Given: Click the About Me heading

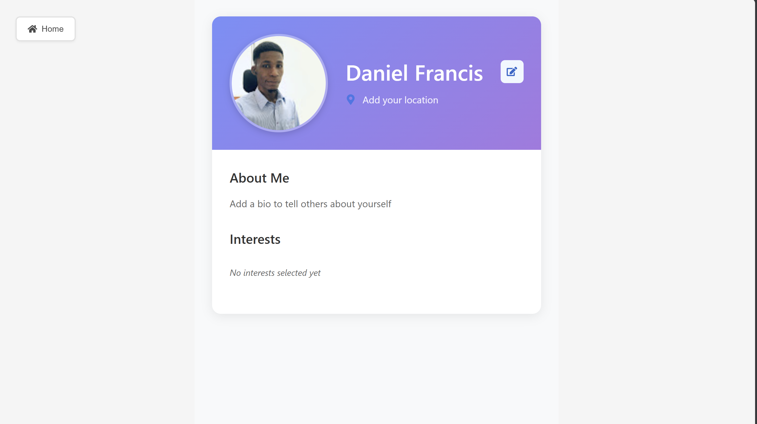Looking at the screenshot, I should (259, 178).
